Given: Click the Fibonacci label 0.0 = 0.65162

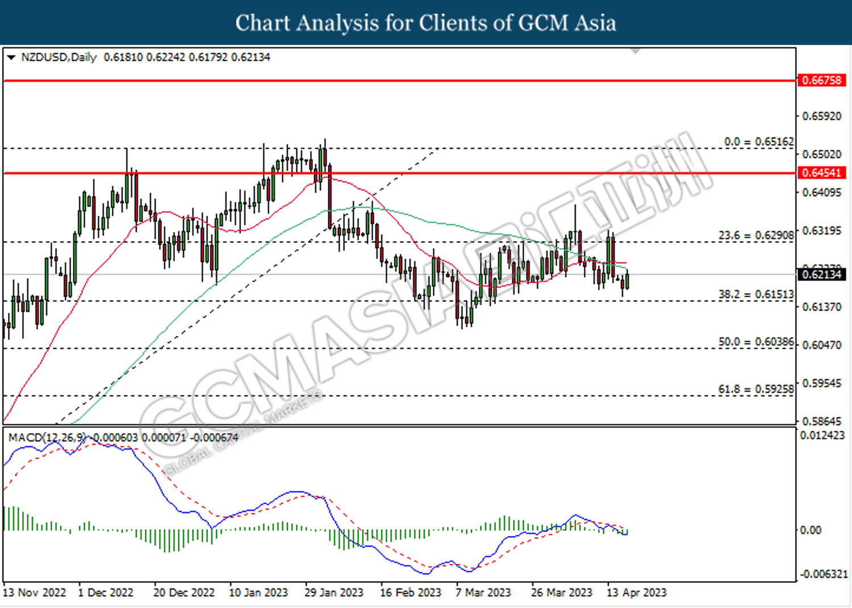Looking at the screenshot, I should [759, 141].
